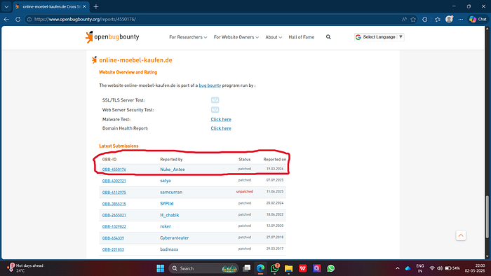Open the Windows Start menu
The height and width of the screenshot is (276, 491).
[x=161, y=268]
